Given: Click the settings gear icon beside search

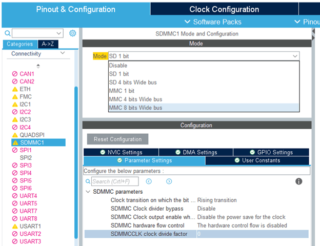Looking at the screenshot, I should coord(72,33).
